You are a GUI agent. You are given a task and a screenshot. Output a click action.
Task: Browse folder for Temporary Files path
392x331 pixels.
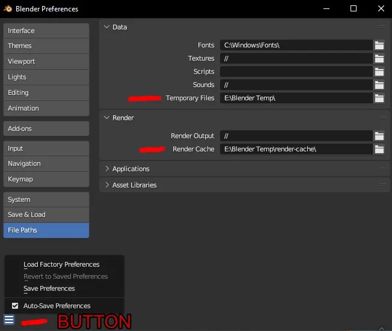click(379, 98)
